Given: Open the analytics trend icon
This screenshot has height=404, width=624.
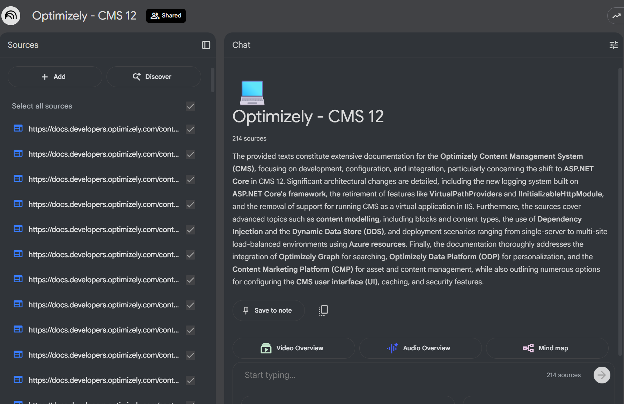Looking at the screenshot, I should coord(616,16).
